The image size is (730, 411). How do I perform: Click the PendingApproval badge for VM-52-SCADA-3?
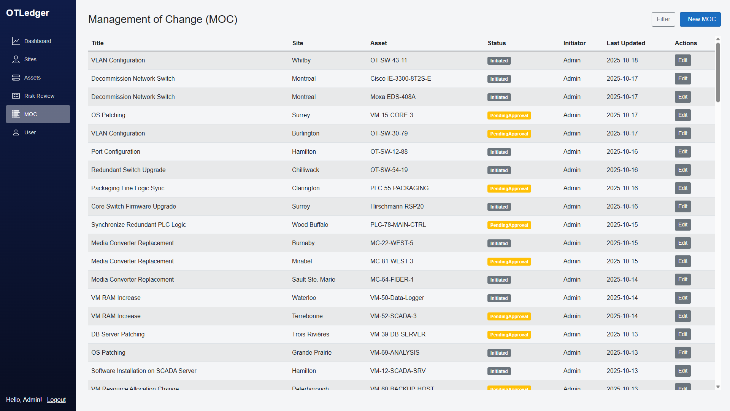(509, 316)
